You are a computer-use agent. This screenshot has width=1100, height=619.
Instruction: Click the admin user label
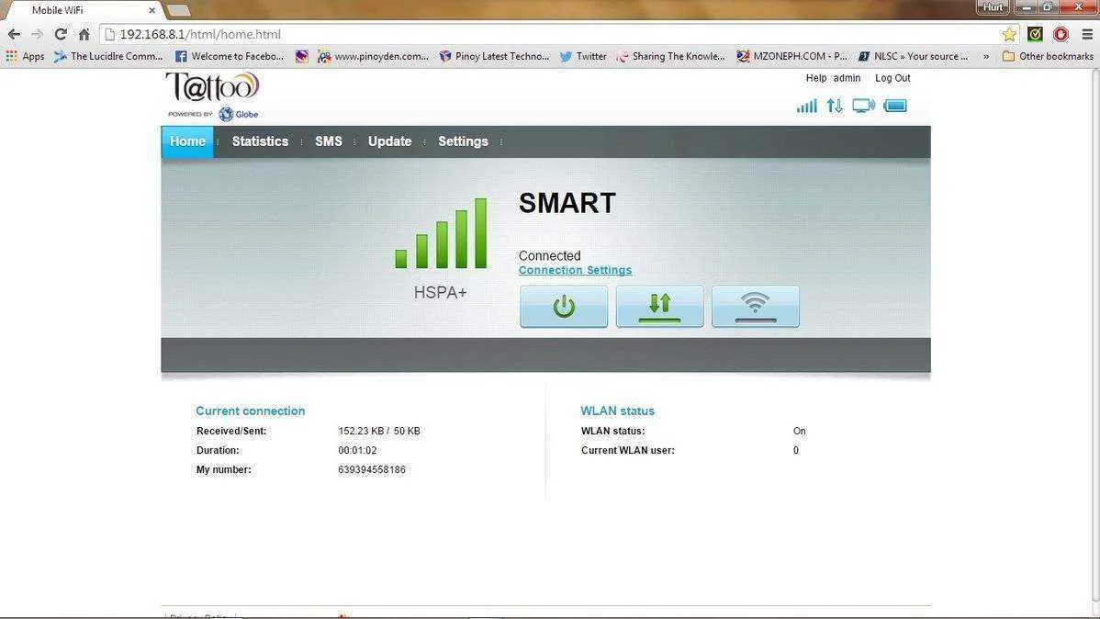click(x=847, y=79)
